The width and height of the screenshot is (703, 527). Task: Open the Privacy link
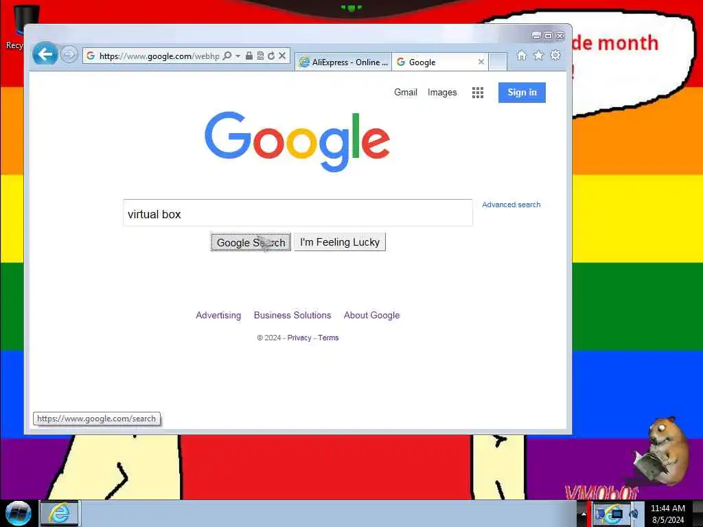pyautogui.click(x=299, y=338)
